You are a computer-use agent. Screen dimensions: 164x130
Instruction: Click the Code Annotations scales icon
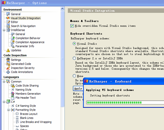coord(8,72)
